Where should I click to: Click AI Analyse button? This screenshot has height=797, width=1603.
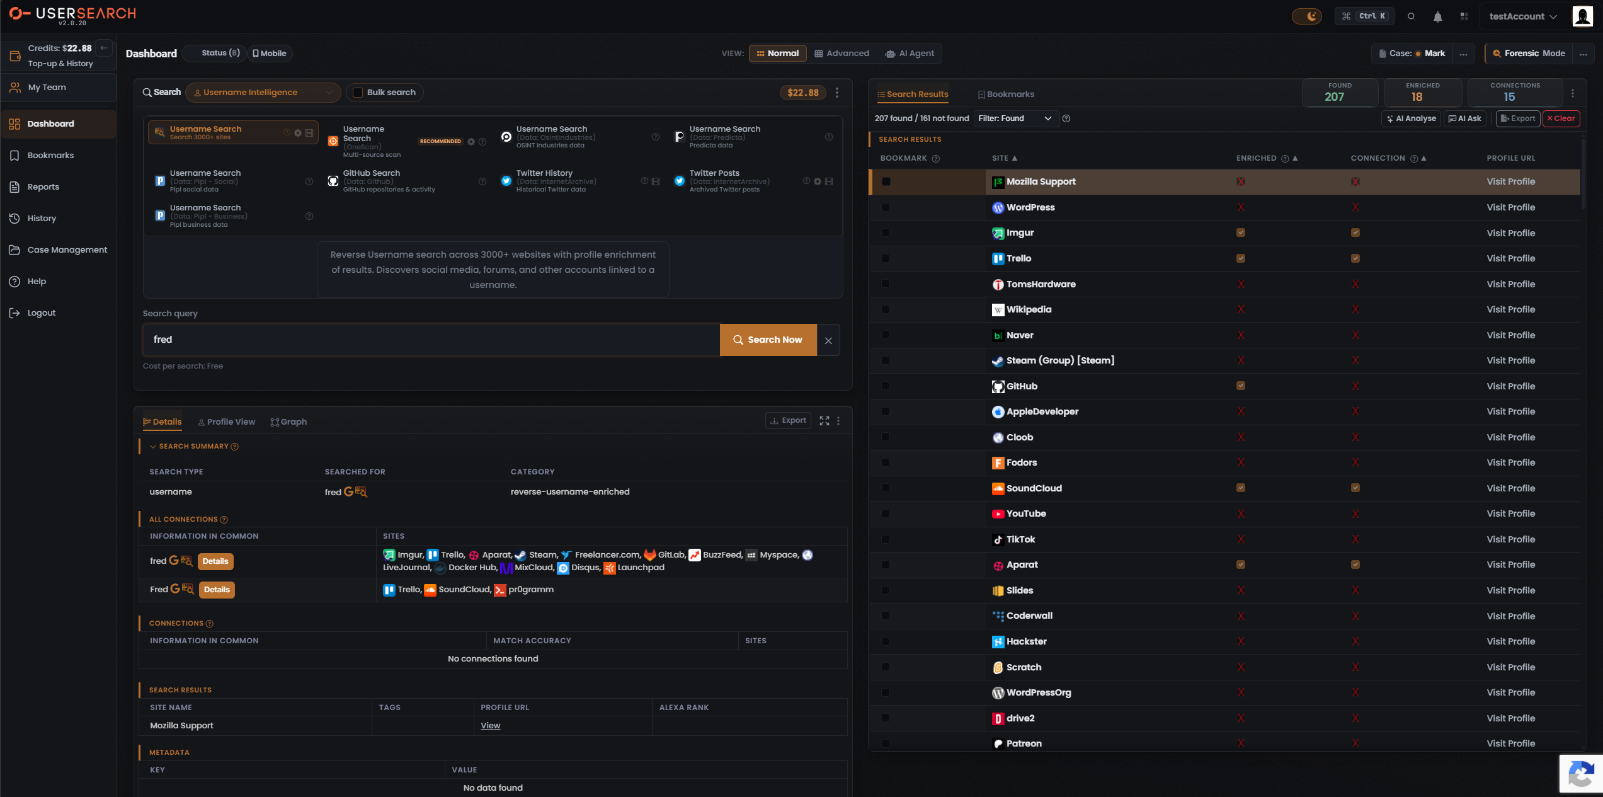click(x=1411, y=118)
